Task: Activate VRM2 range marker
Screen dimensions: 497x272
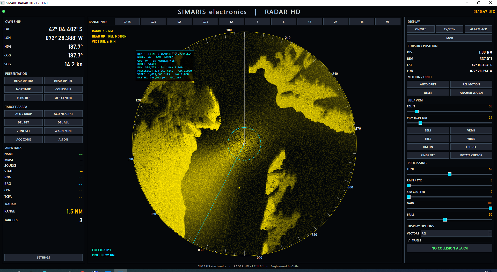Action: tap(471, 139)
